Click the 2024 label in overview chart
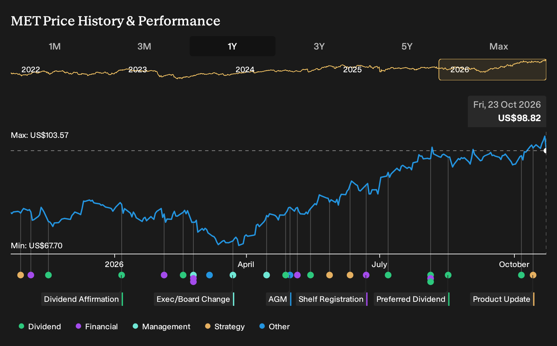The image size is (557, 346). click(245, 70)
